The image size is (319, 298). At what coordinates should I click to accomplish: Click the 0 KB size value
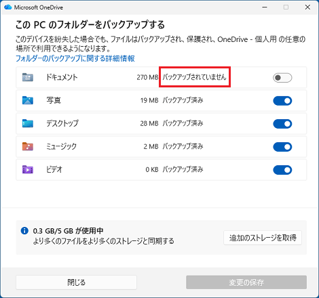click(152, 169)
